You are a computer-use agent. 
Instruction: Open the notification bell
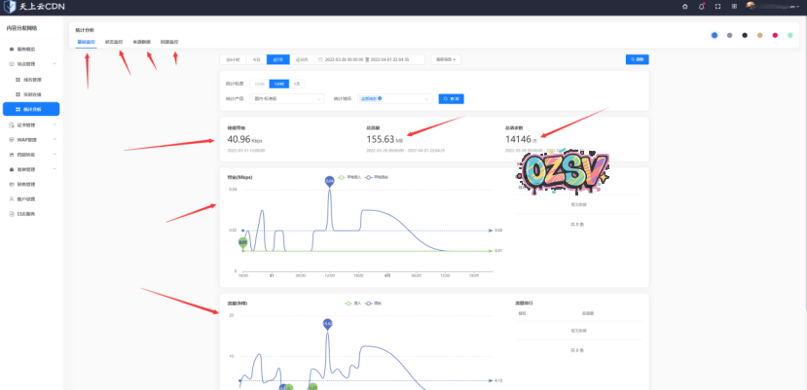point(702,6)
